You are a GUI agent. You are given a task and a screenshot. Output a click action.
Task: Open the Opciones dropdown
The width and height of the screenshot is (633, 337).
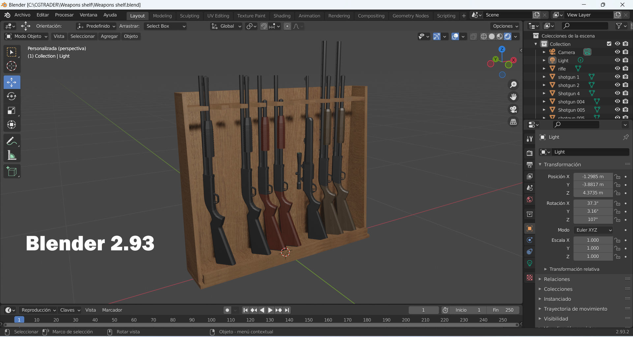(x=505, y=26)
